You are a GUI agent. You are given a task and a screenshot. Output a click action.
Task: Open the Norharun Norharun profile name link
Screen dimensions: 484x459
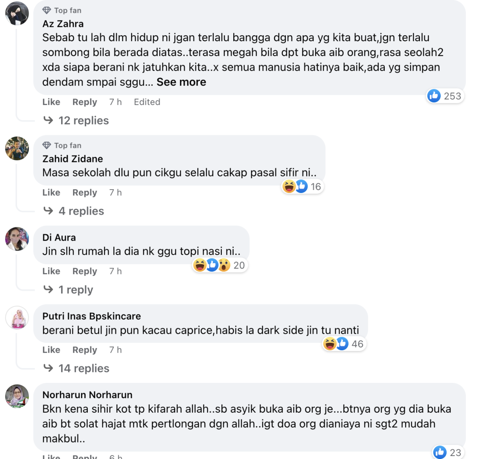click(x=87, y=395)
